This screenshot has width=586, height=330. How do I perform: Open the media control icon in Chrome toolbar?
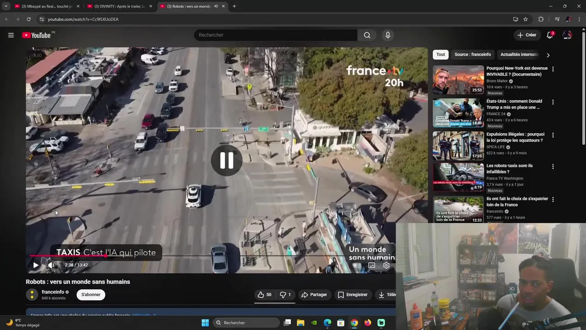tap(557, 19)
